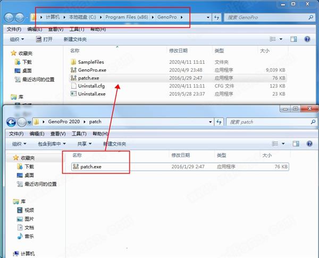The width and height of the screenshot is (319, 258).
Task: Refresh the GenoPro folder address bar
Action: coord(217,18)
